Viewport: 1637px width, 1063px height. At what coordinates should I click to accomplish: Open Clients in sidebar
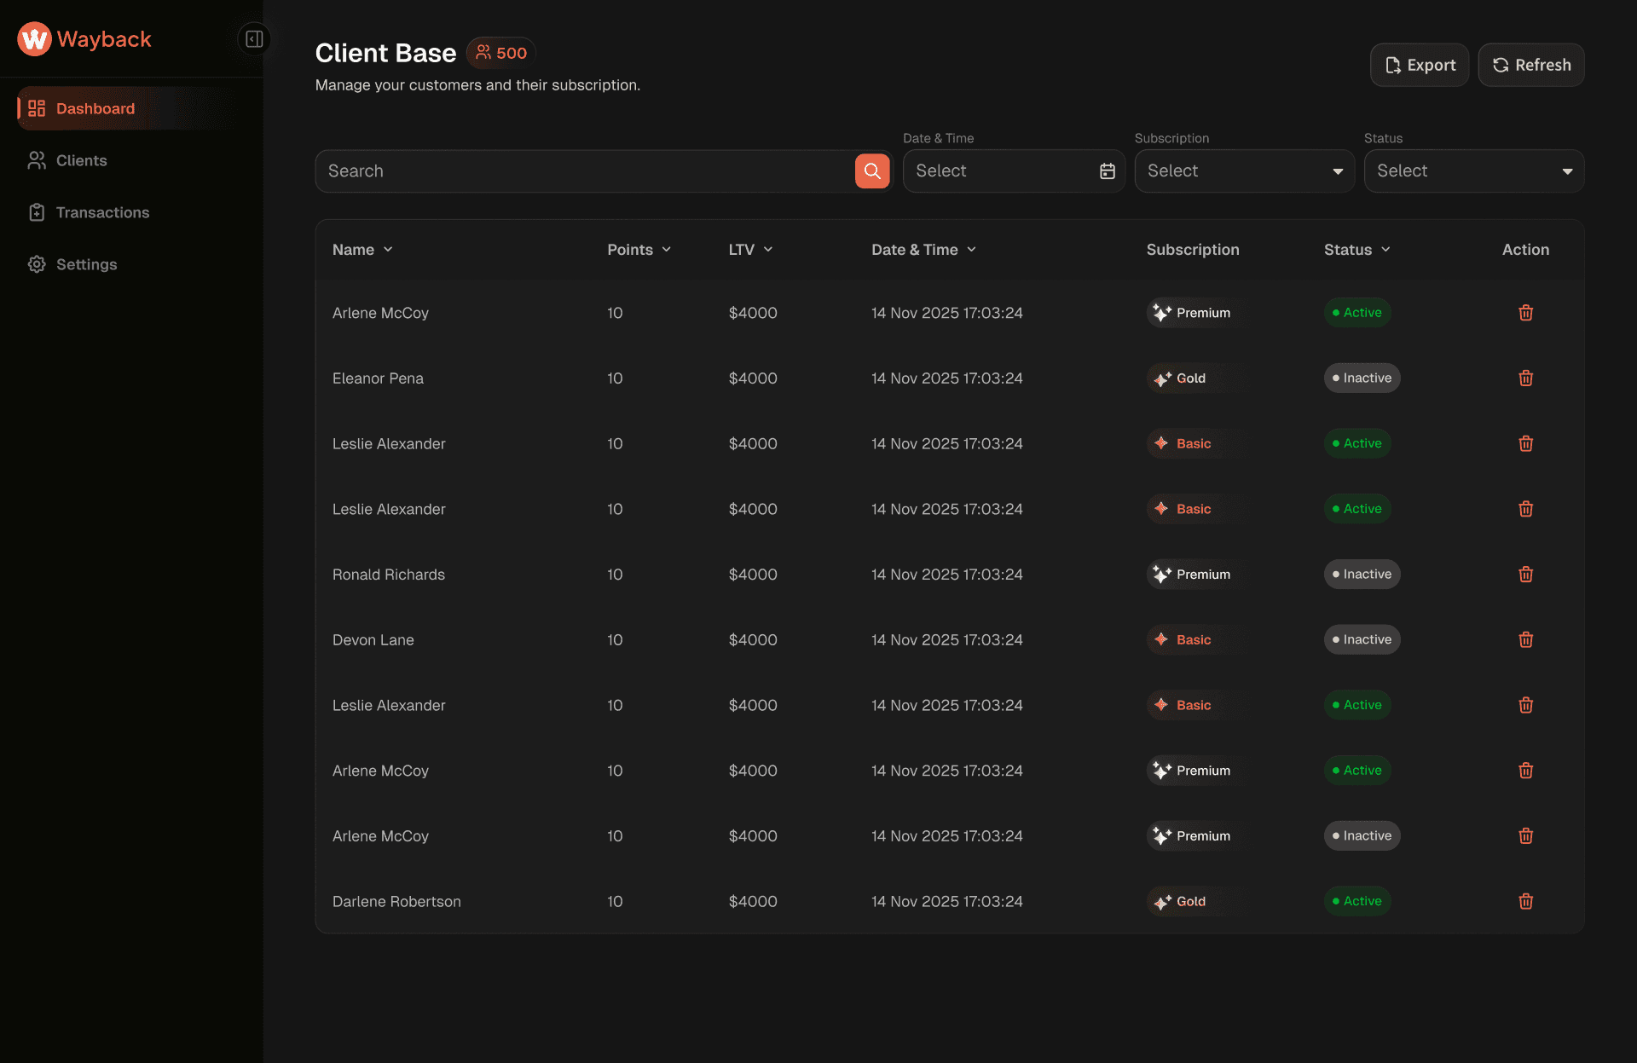pos(81,161)
